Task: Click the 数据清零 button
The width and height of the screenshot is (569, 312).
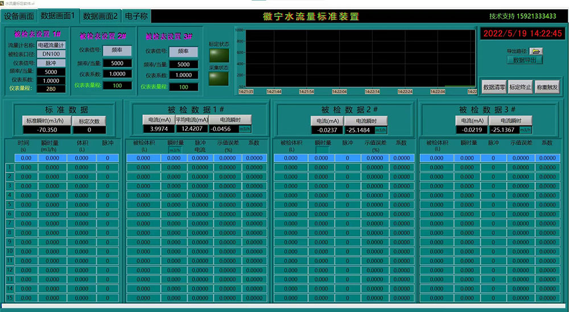Action: 494,87
